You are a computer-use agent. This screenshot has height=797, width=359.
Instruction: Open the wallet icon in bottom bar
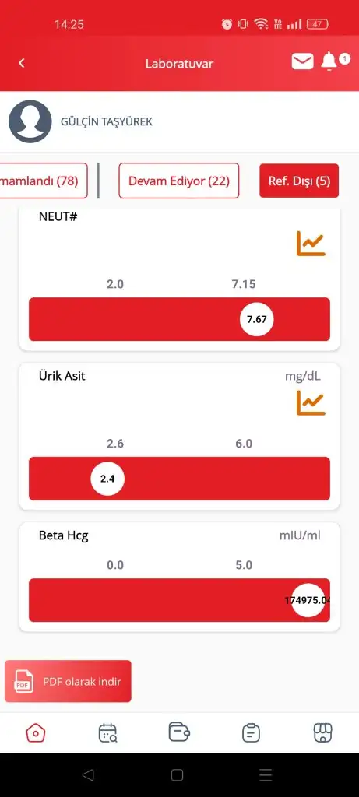click(179, 732)
